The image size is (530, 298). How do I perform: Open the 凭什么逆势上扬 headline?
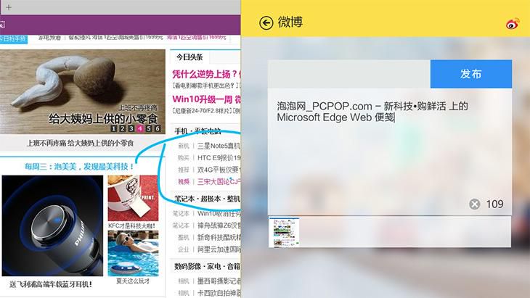206,74
